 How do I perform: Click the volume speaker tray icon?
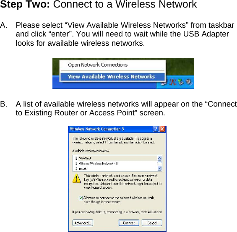pos(189,82)
